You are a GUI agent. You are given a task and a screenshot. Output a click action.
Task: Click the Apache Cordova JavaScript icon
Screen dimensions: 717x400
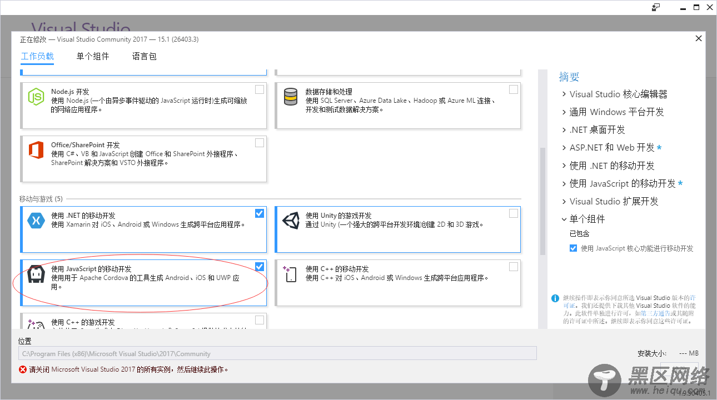[x=36, y=274]
